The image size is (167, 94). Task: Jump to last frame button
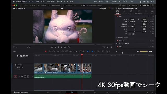point(65,47)
